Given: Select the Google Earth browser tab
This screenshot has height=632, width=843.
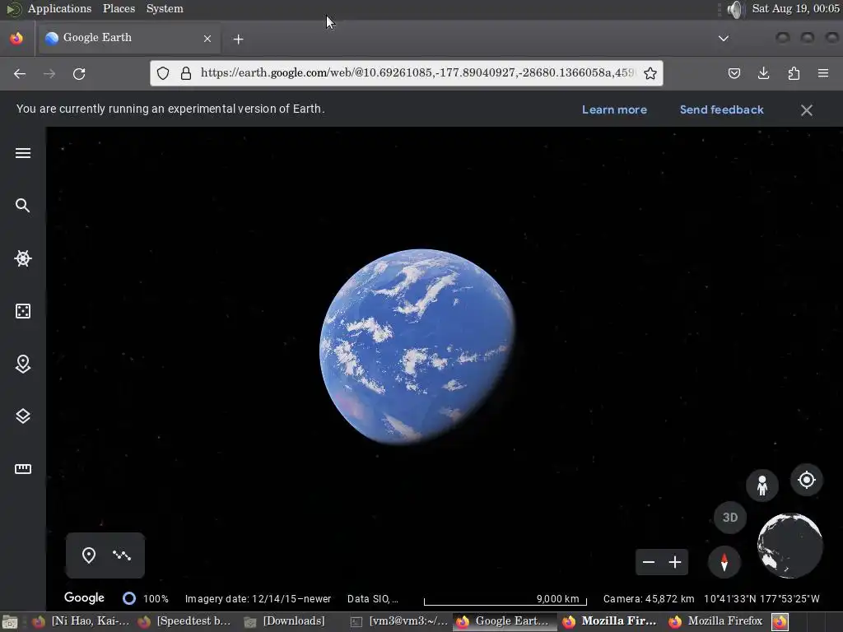Looking at the screenshot, I should click(x=128, y=38).
